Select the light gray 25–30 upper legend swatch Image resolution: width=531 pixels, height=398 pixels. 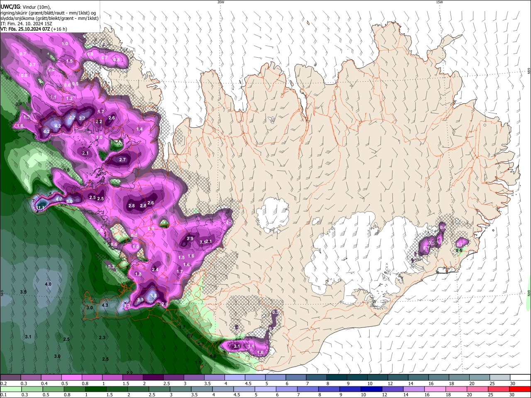tap(500, 378)
